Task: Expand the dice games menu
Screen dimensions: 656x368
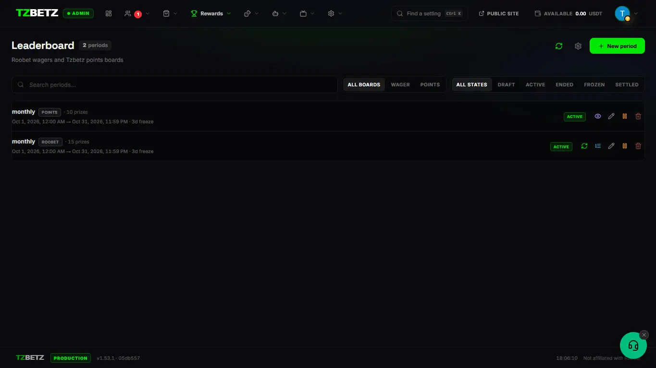Action: click(x=251, y=13)
